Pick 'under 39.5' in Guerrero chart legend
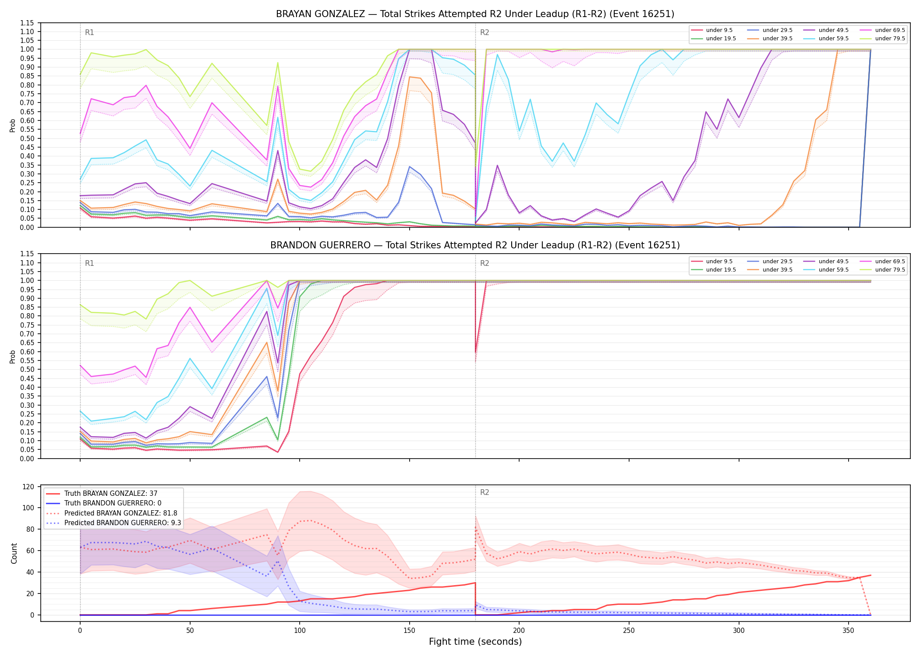This screenshot has height=657, width=920. [x=770, y=270]
